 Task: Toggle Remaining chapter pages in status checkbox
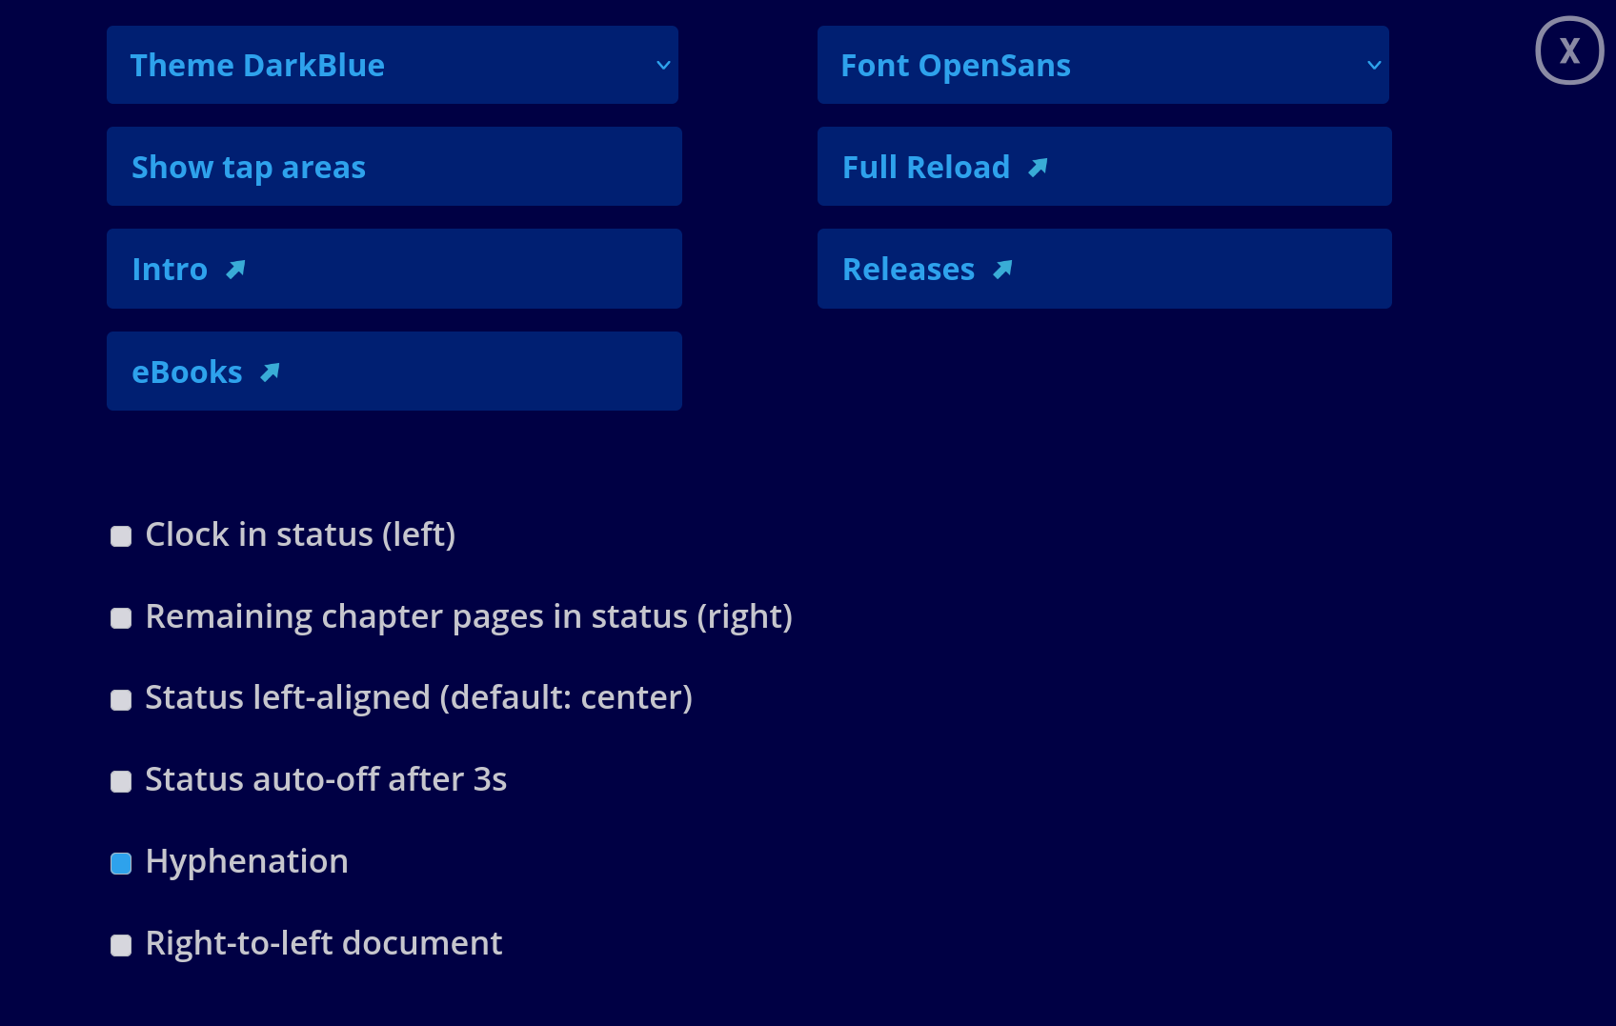pos(121,618)
